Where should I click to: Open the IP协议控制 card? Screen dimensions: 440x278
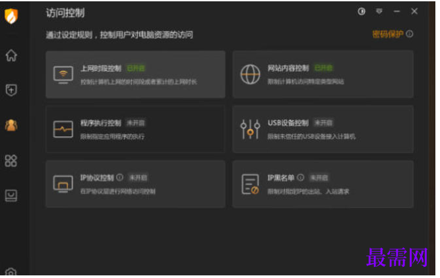[x=135, y=184]
